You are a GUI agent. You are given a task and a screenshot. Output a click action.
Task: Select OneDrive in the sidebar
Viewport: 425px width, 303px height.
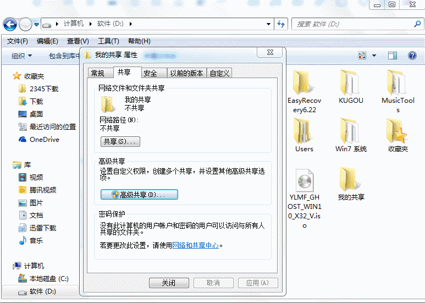38,140
